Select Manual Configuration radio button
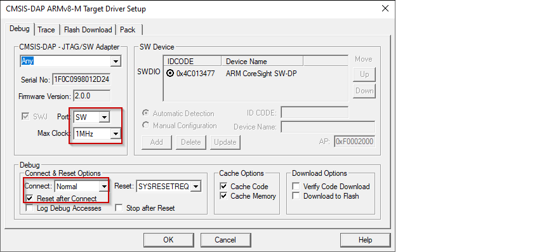Viewport: 544px width, 252px height. point(146,125)
